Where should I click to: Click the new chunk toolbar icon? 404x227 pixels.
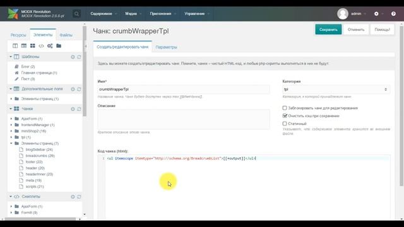click(x=32, y=46)
